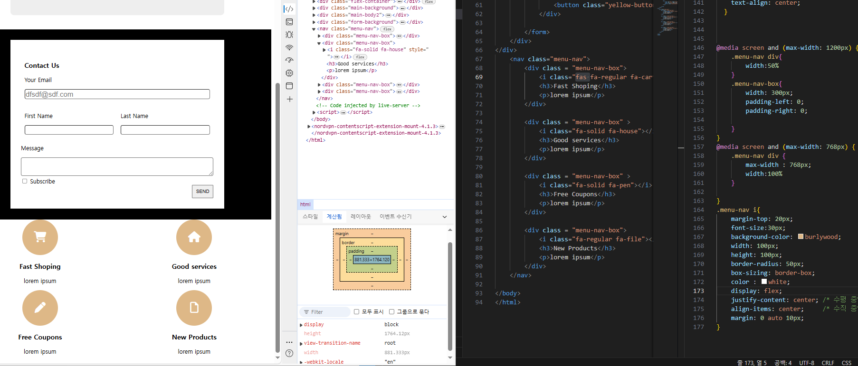Switch to the 스타일 tab
Screen dimensions: 858x366
[x=310, y=216]
